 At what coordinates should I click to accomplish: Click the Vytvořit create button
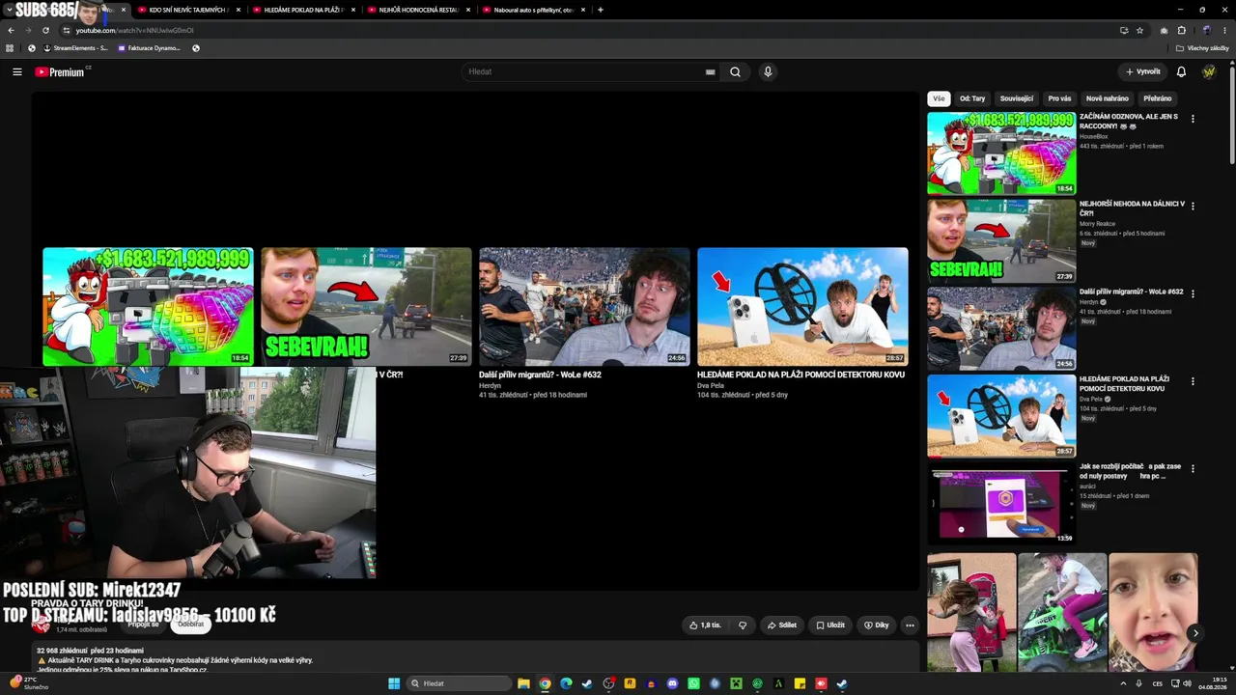click(x=1142, y=71)
